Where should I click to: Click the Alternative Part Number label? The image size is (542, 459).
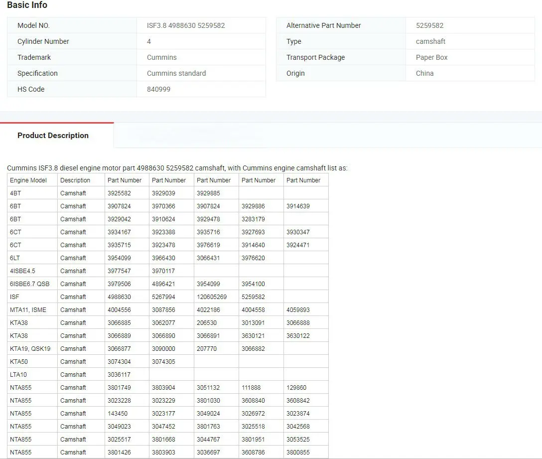tap(323, 25)
